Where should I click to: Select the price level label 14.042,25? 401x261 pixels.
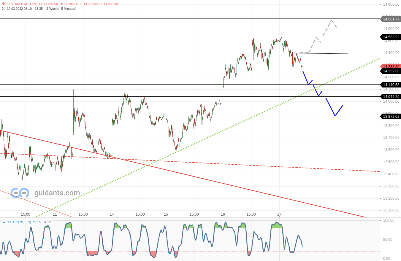(391, 96)
